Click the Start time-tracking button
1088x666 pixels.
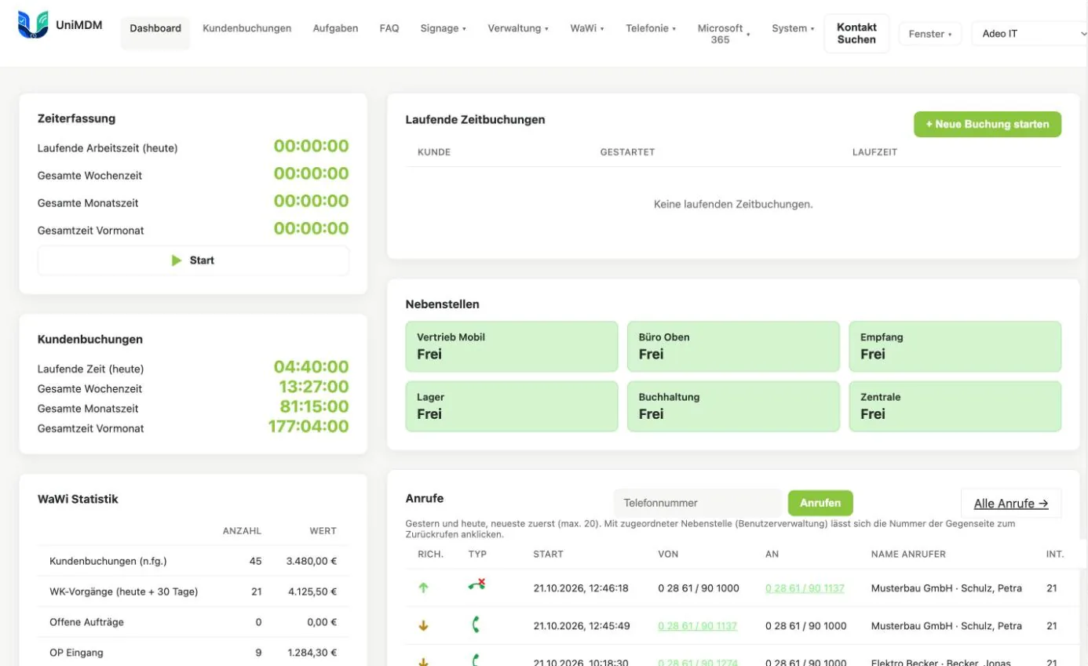point(193,260)
